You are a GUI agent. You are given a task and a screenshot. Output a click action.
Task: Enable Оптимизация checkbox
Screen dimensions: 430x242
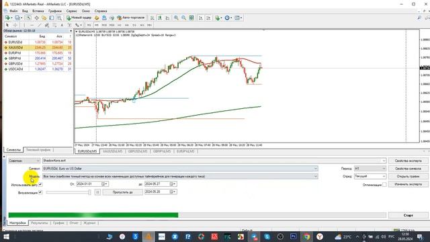[x=384, y=185]
